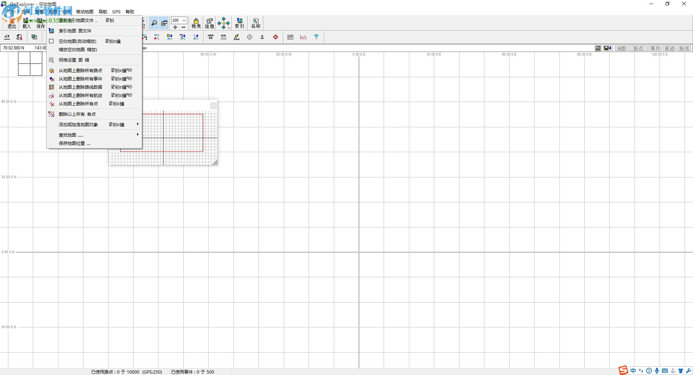
Task: Click the padlock 拖曳 drag toolbar button
Action: click(x=196, y=23)
